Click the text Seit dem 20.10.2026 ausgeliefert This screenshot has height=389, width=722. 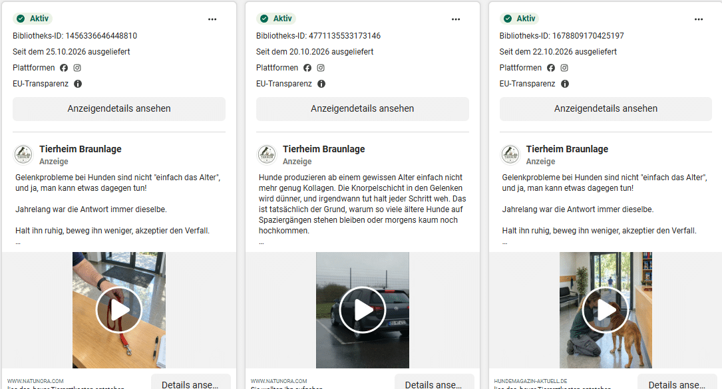click(x=315, y=52)
